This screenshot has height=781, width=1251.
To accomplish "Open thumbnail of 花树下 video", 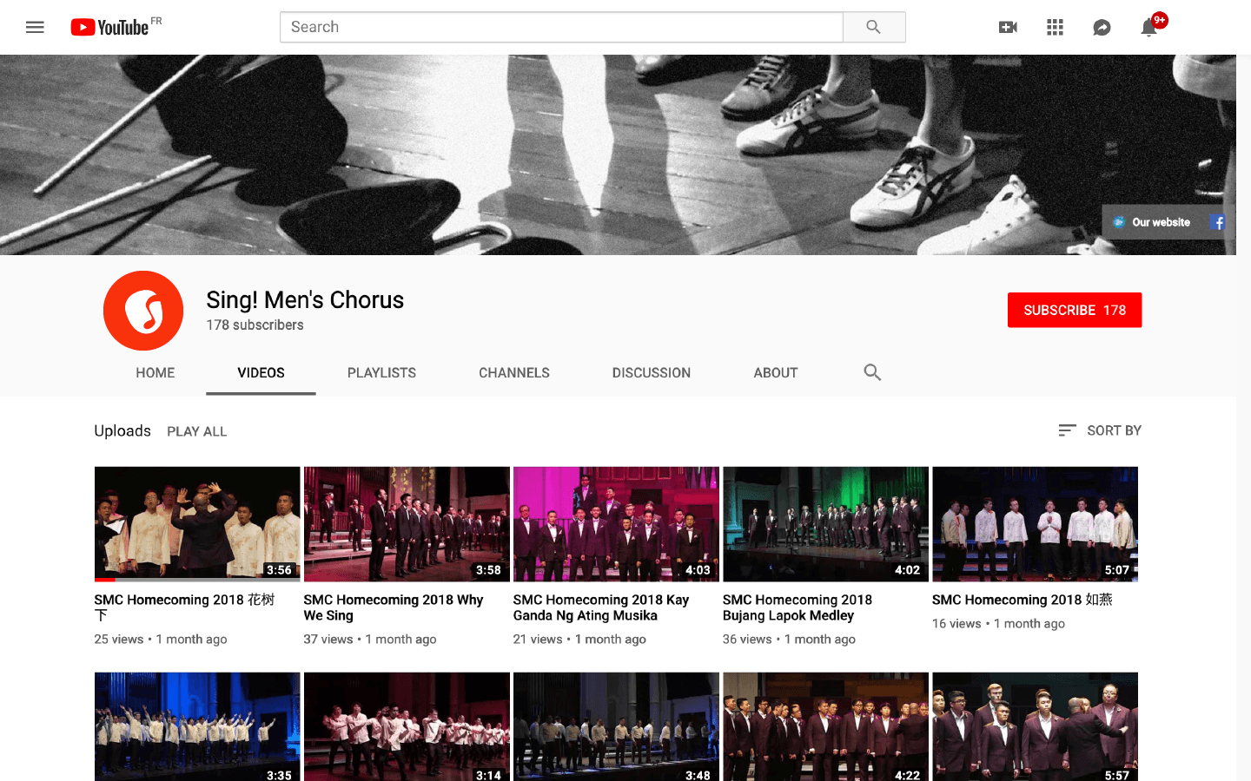I will (x=197, y=524).
